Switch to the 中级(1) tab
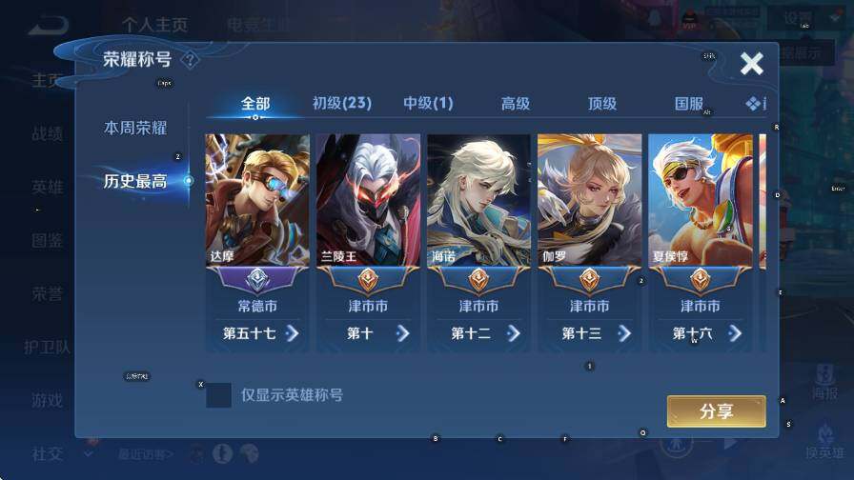Screen dimensions: 854x480 428,103
